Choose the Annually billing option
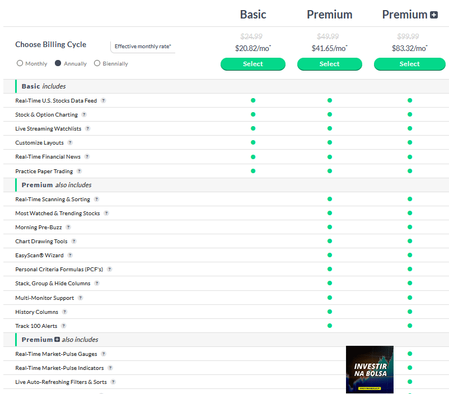The width and height of the screenshot is (449, 394). pos(58,63)
